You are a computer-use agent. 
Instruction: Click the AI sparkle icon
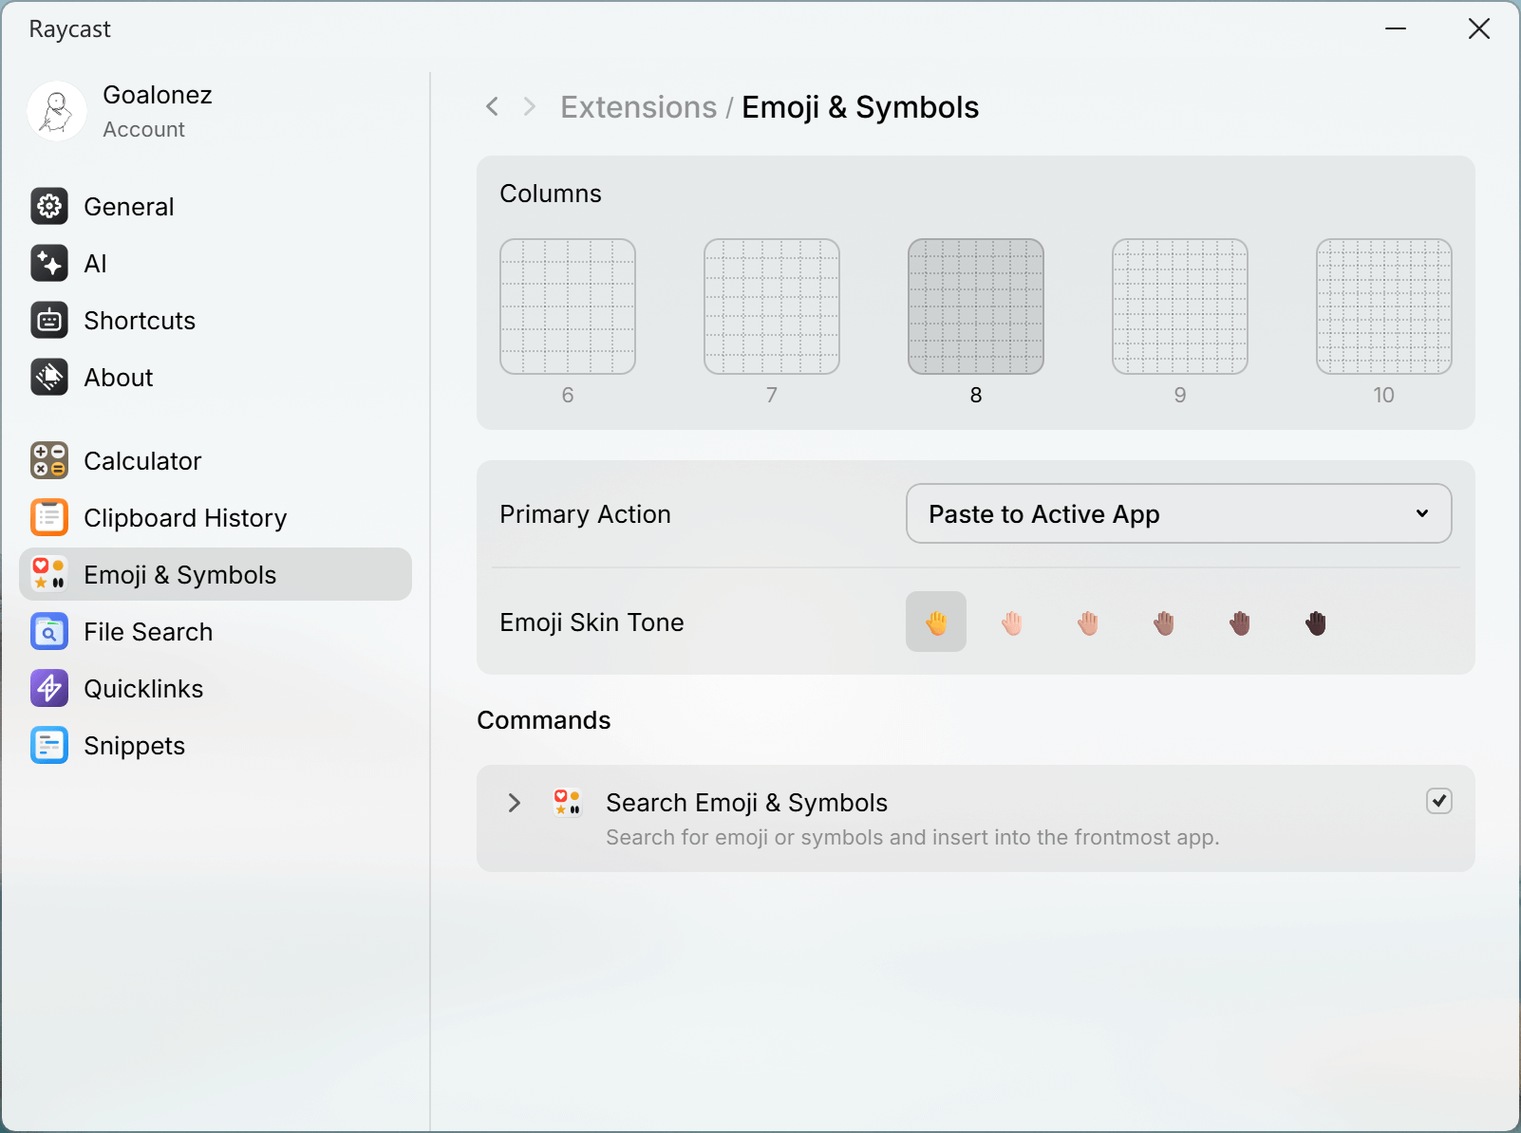point(49,263)
